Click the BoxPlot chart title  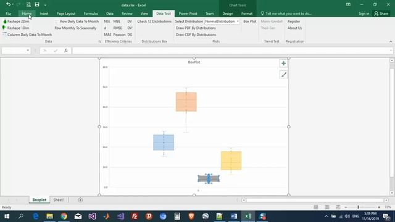tap(194, 62)
